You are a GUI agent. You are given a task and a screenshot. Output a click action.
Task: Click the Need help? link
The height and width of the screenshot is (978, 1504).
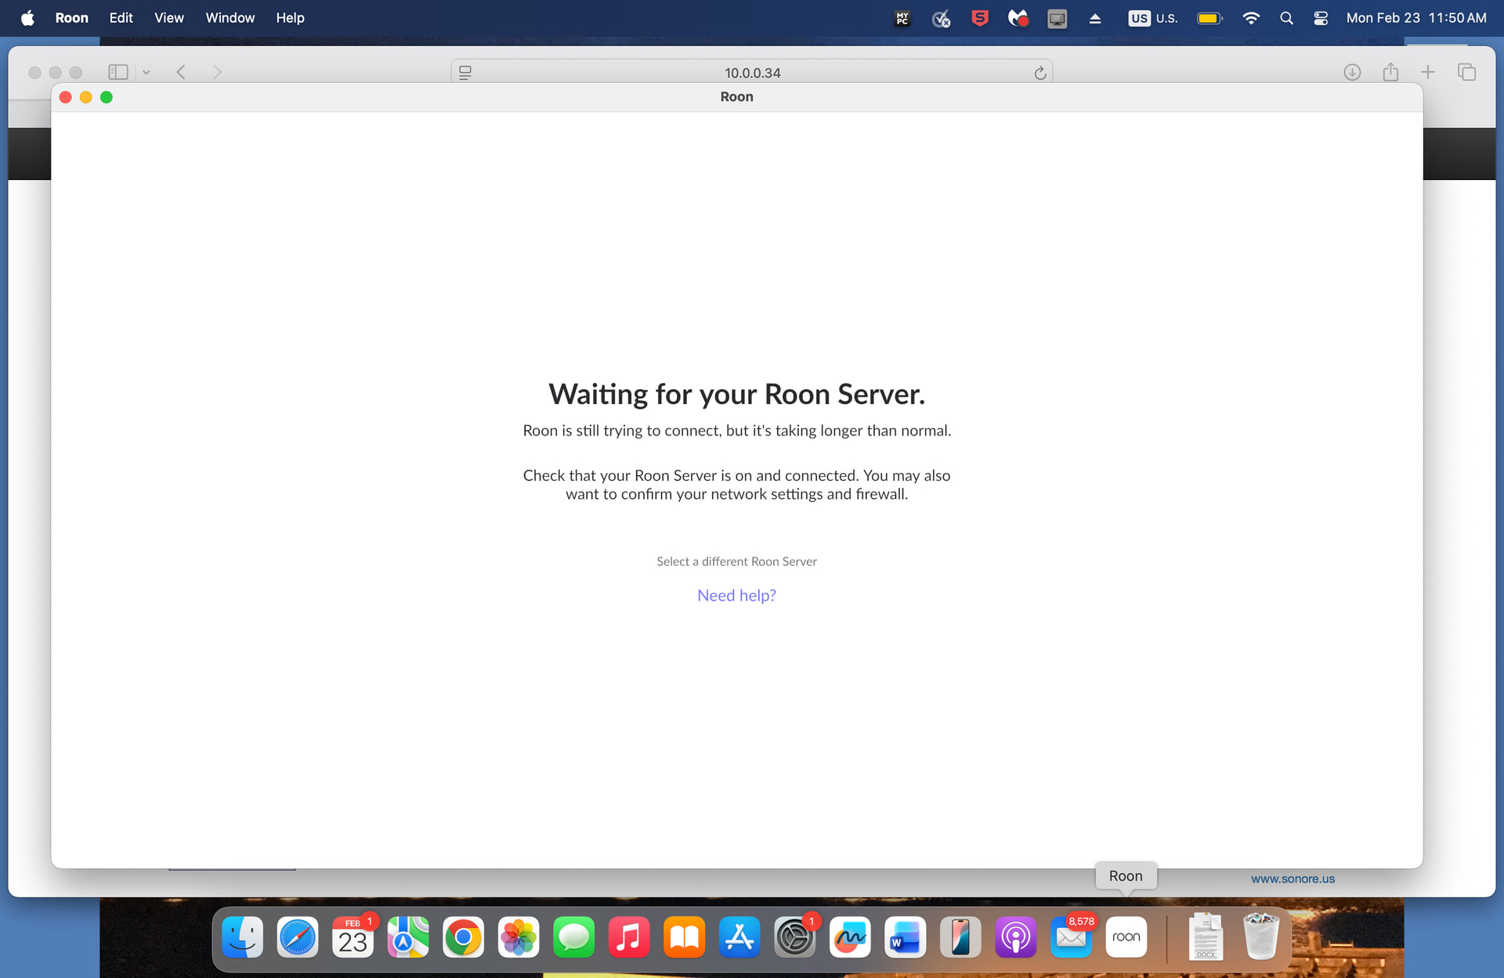point(736,595)
